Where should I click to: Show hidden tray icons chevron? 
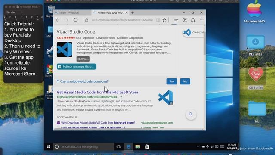pyautogui.click(x=198, y=146)
